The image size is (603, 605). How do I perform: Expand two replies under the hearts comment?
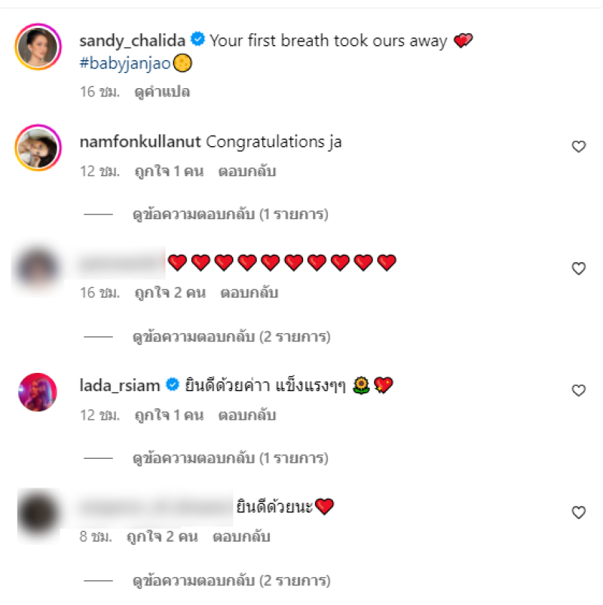tap(231, 337)
